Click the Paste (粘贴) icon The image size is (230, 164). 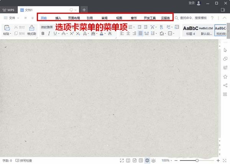click(x=6, y=29)
